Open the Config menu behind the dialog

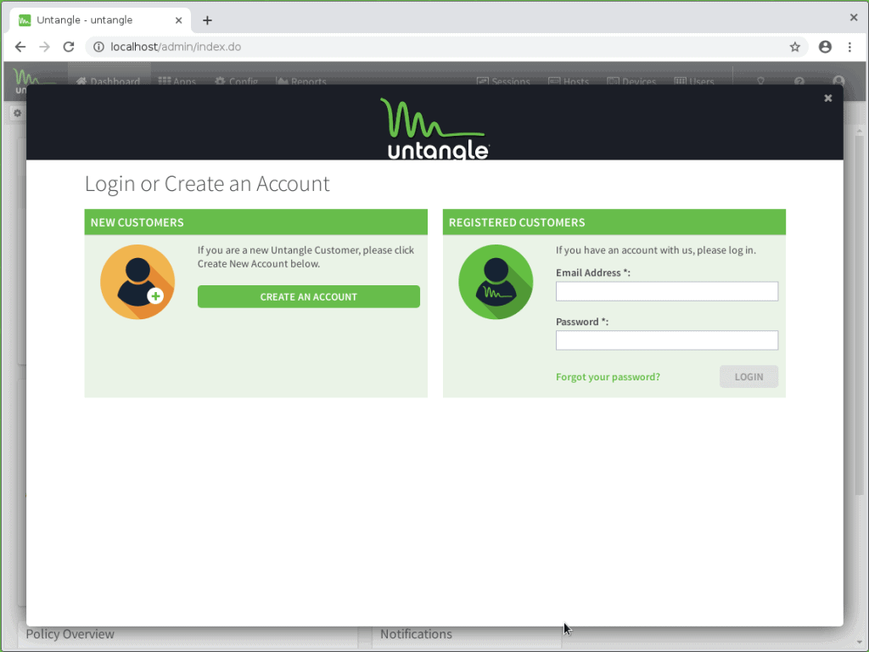[237, 81]
